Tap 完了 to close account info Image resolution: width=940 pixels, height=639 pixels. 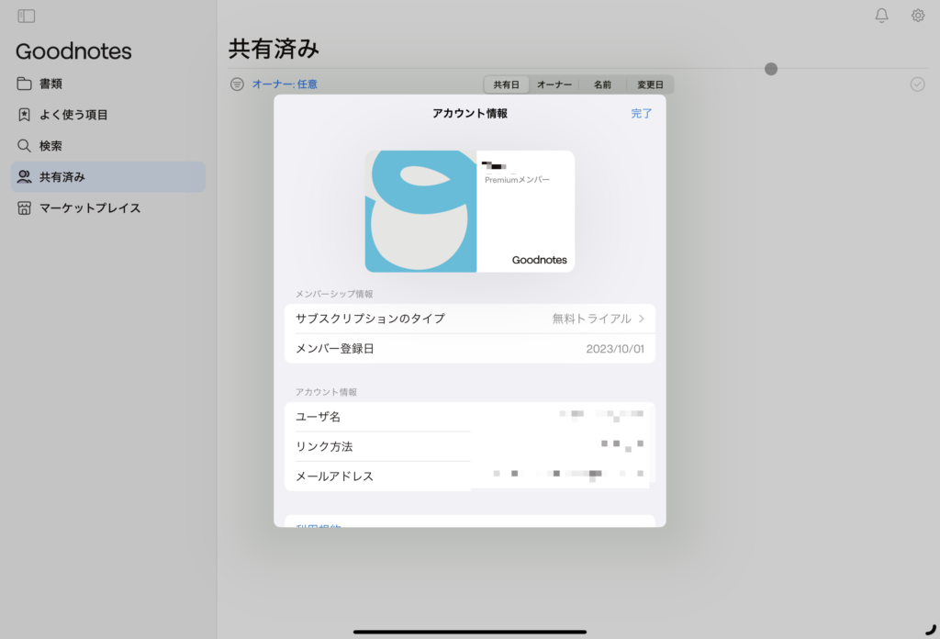pyautogui.click(x=641, y=113)
